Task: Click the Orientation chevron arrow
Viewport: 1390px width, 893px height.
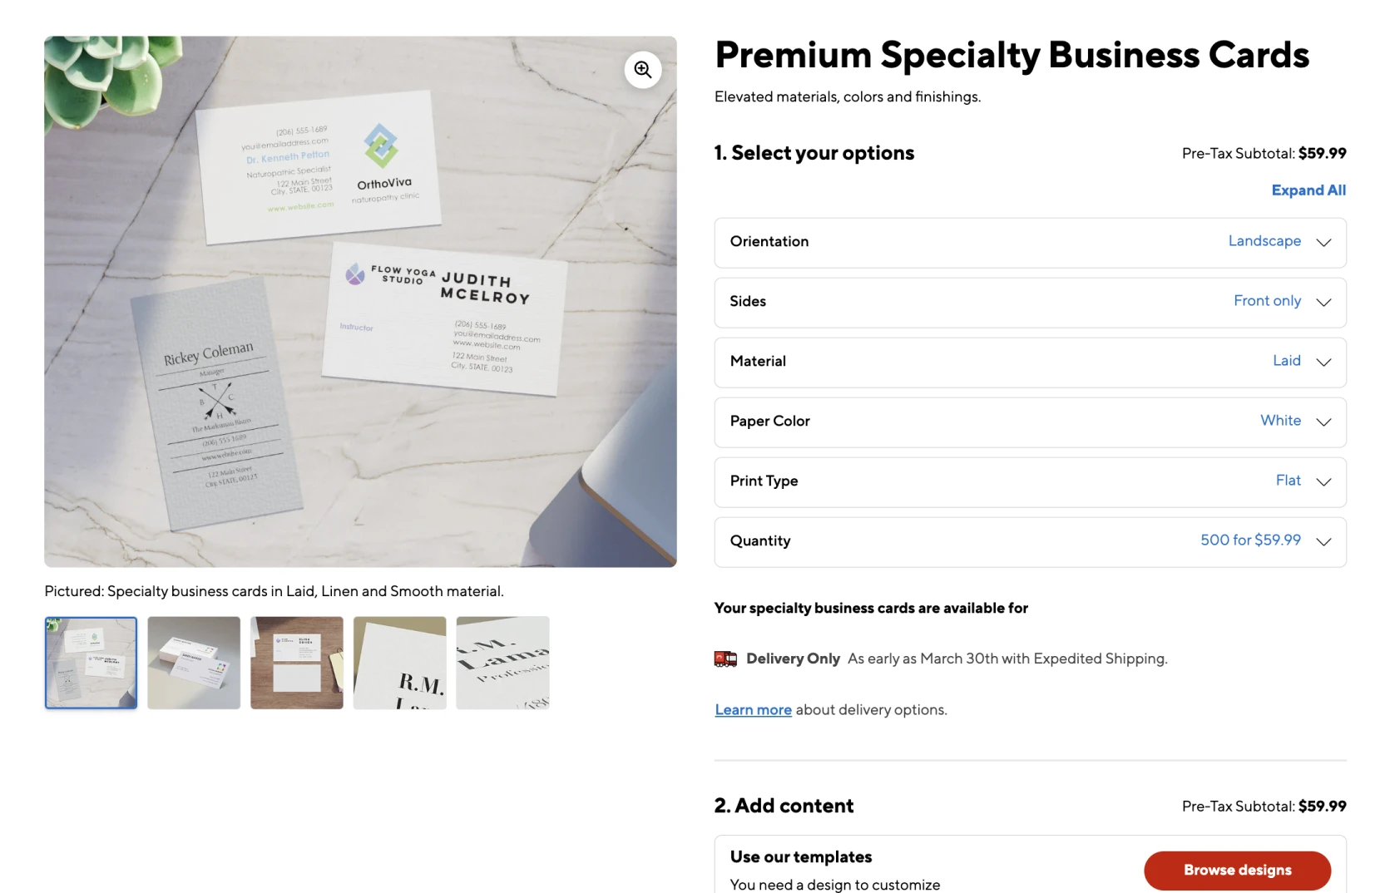Action: point(1323,242)
